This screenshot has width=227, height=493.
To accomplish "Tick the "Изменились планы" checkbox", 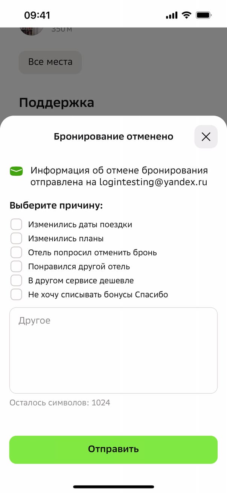I will click(16, 238).
